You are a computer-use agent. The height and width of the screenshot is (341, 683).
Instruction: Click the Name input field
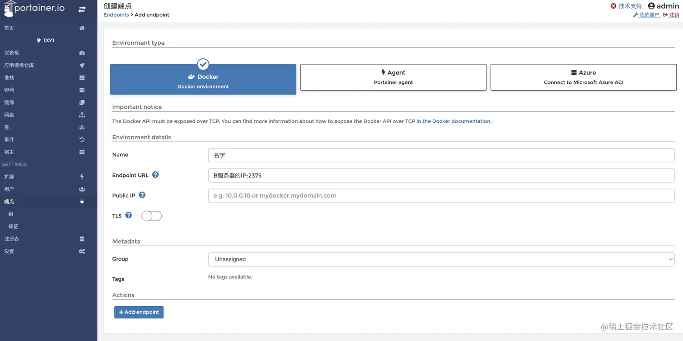tap(441, 155)
